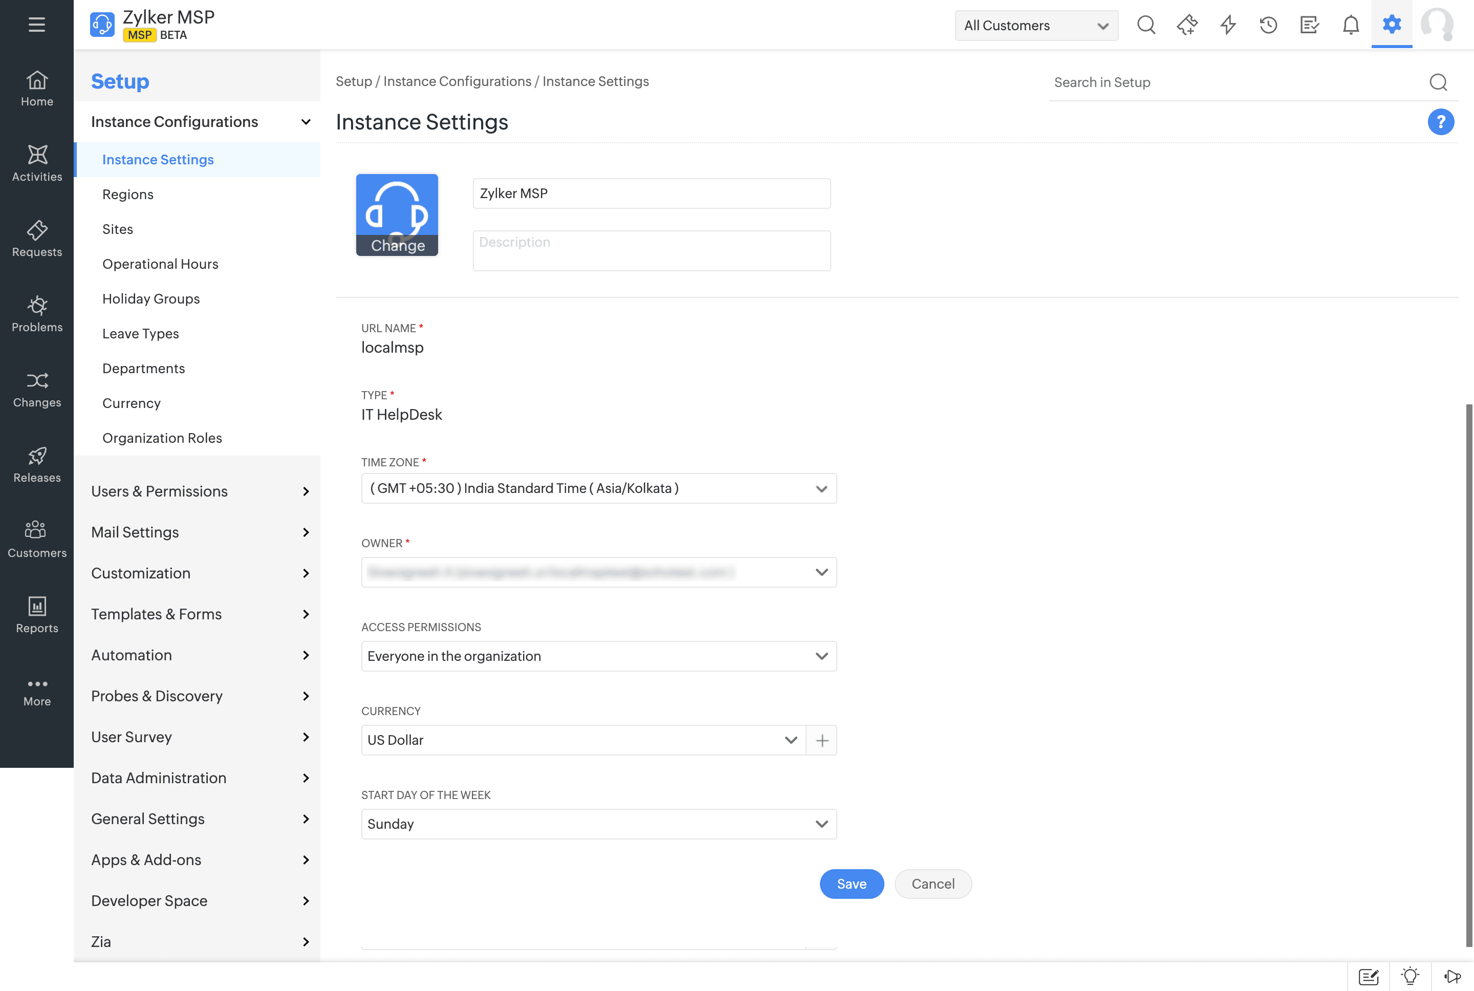Viewport: 1474px width, 991px height.
Task: Select Holiday Groups in setup menu
Action: pos(151,299)
